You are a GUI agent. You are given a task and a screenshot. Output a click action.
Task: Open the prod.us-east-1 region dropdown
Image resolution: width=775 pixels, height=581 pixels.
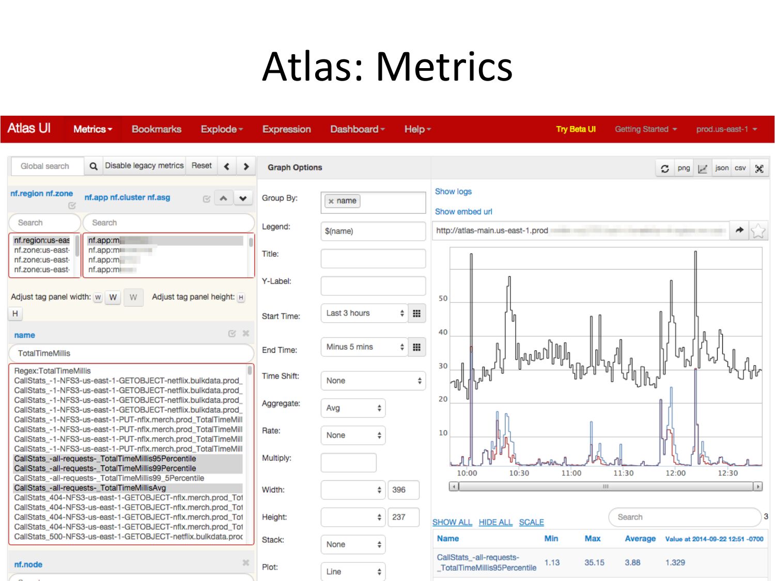tap(726, 129)
